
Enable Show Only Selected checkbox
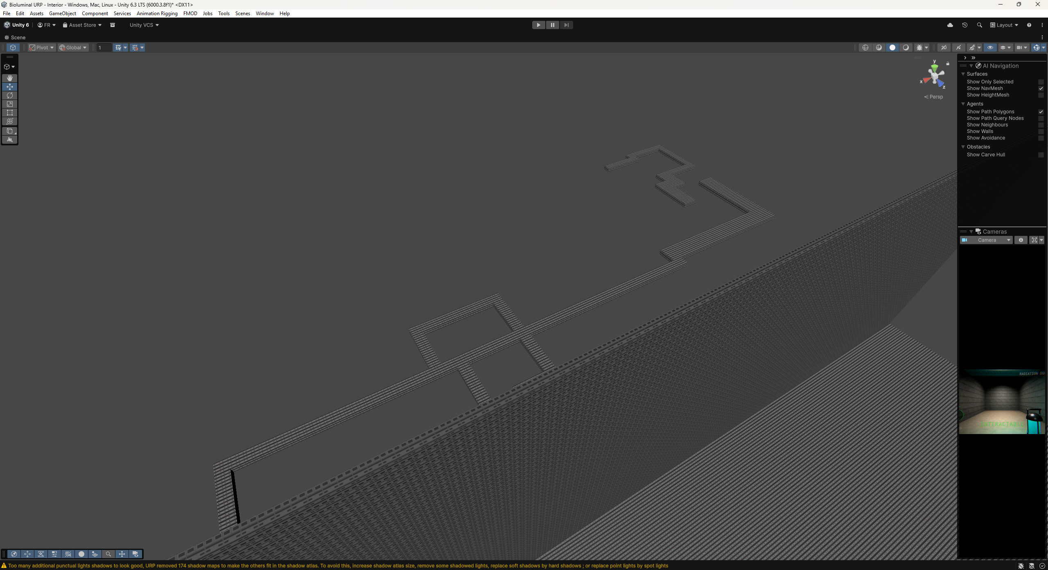point(1041,82)
